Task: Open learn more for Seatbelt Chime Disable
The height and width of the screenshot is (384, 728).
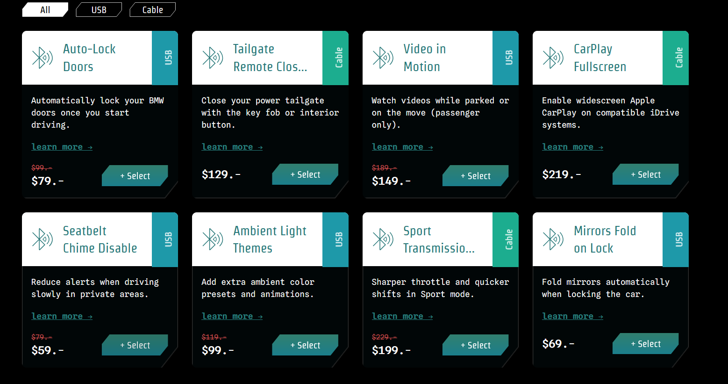Action: click(62, 316)
